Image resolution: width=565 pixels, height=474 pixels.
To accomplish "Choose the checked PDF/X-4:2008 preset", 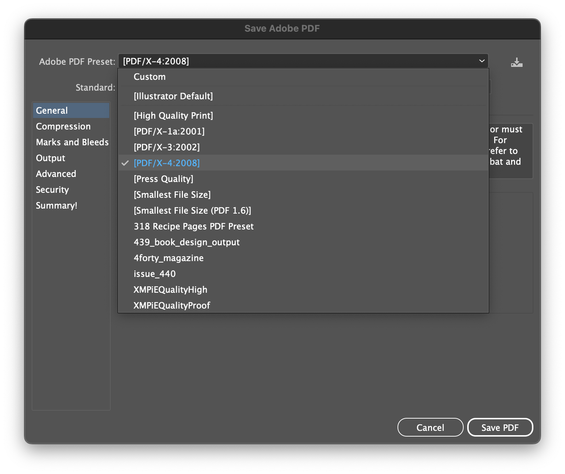I will 303,163.
